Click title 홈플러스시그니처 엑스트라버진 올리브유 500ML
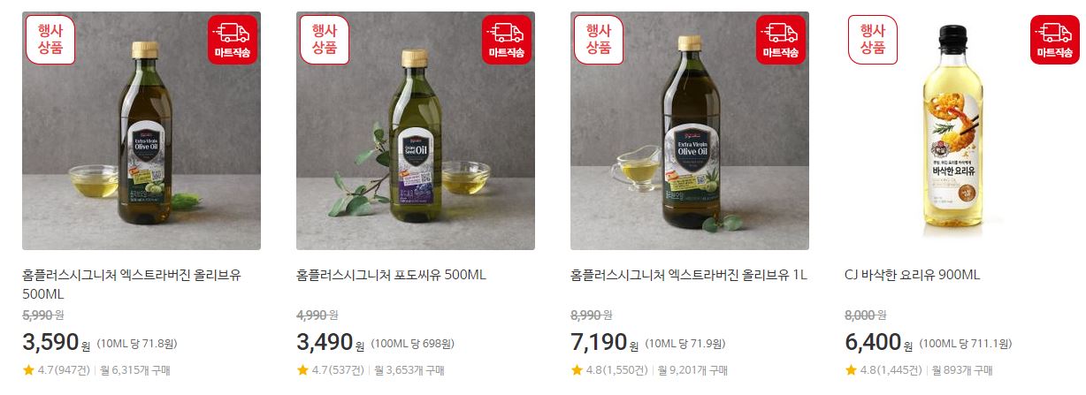The image size is (1086, 395). coord(132,285)
